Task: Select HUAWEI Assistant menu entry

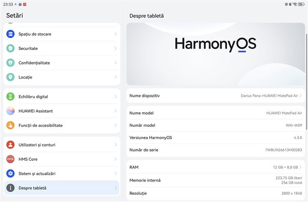Action: coord(62,111)
